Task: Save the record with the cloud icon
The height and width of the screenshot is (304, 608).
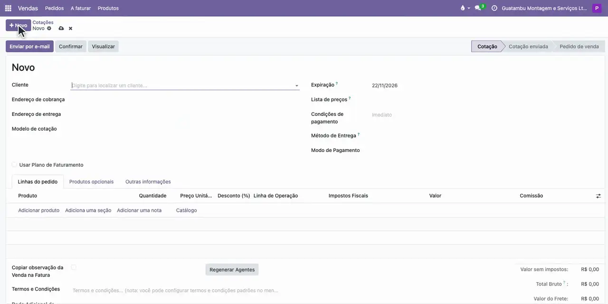Action: [61, 28]
